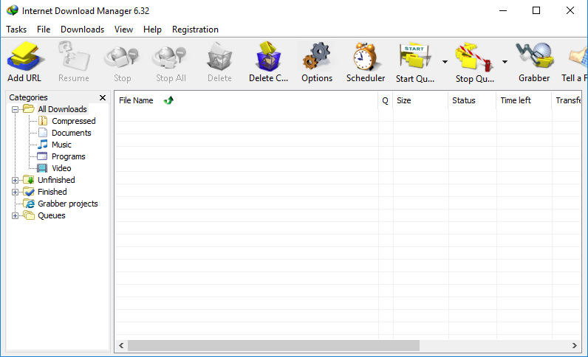Open the File menu
The height and width of the screenshot is (357, 588).
tap(44, 30)
